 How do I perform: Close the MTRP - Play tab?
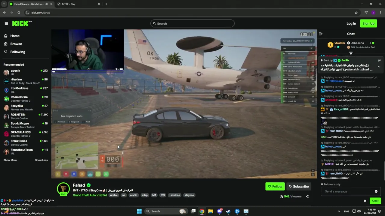point(99,4)
